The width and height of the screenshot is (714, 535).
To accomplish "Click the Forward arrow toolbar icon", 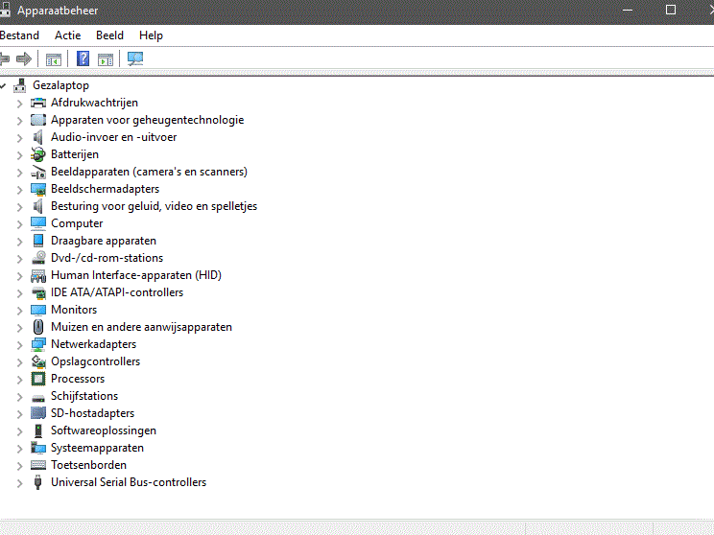I will click(x=24, y=58).
